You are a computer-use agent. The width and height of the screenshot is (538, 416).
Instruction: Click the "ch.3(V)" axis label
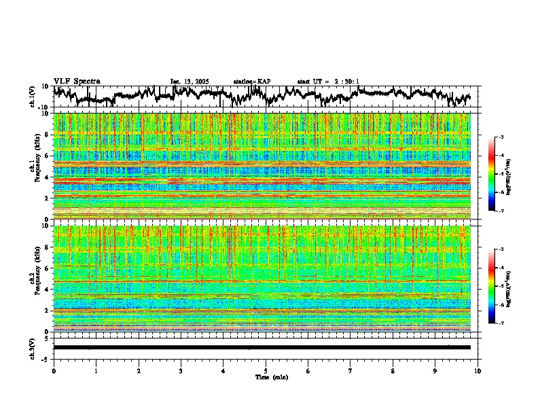point(33,349)
